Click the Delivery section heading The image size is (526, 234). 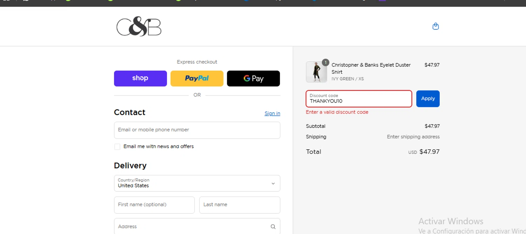click(130, 165)
